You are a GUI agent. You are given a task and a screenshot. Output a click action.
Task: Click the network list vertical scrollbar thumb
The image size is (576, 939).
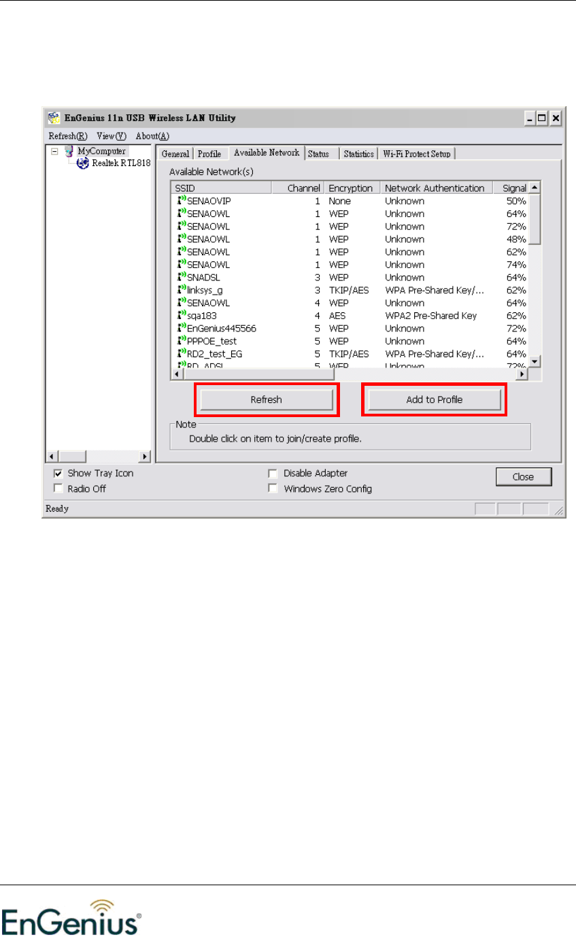(535, 219)
